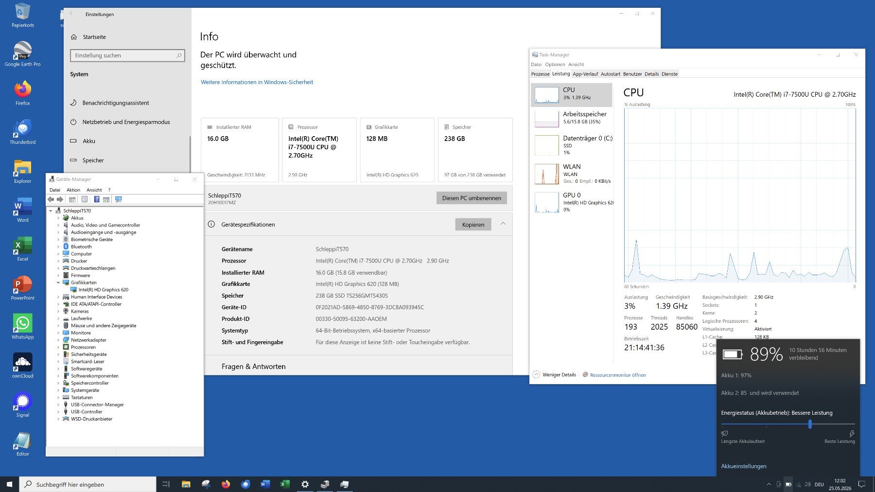Click the Windows Start button
Viewport: 875px width, 492px height.
pyautogui.click(x=9, y=484)
